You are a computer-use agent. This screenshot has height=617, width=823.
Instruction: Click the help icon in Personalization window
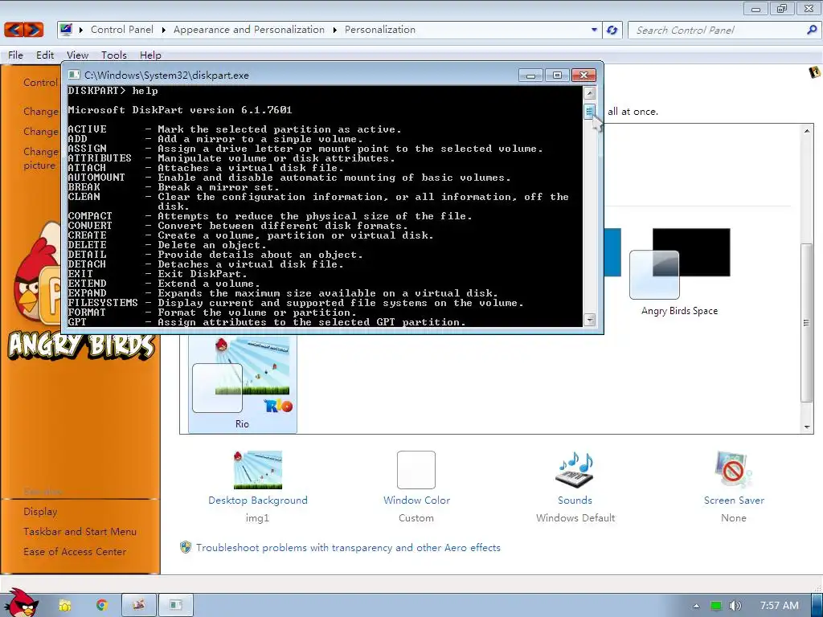click(x=814, y=72)
